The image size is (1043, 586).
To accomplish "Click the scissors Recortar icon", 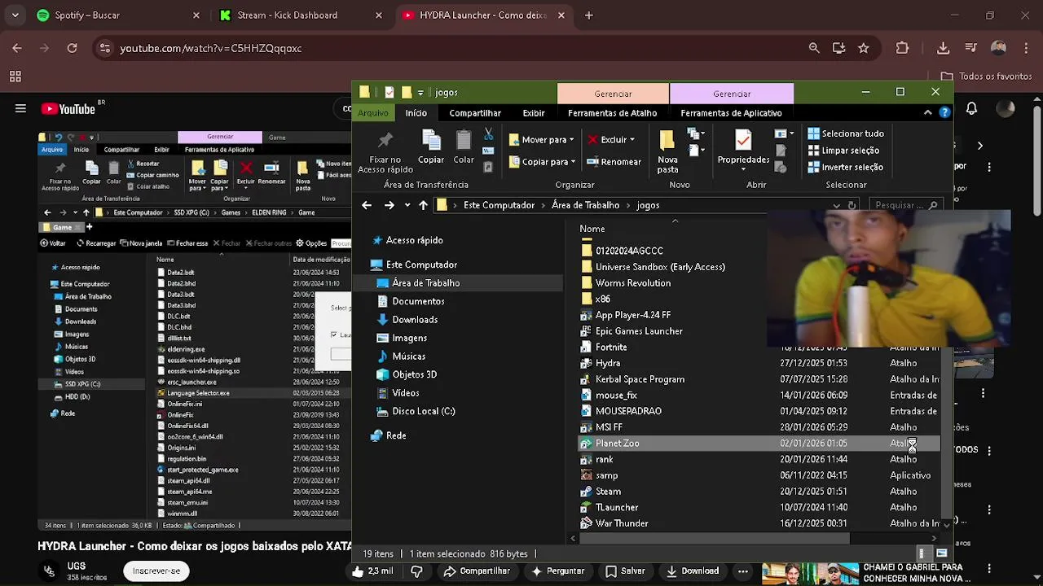I will click(x=488, y=133).
